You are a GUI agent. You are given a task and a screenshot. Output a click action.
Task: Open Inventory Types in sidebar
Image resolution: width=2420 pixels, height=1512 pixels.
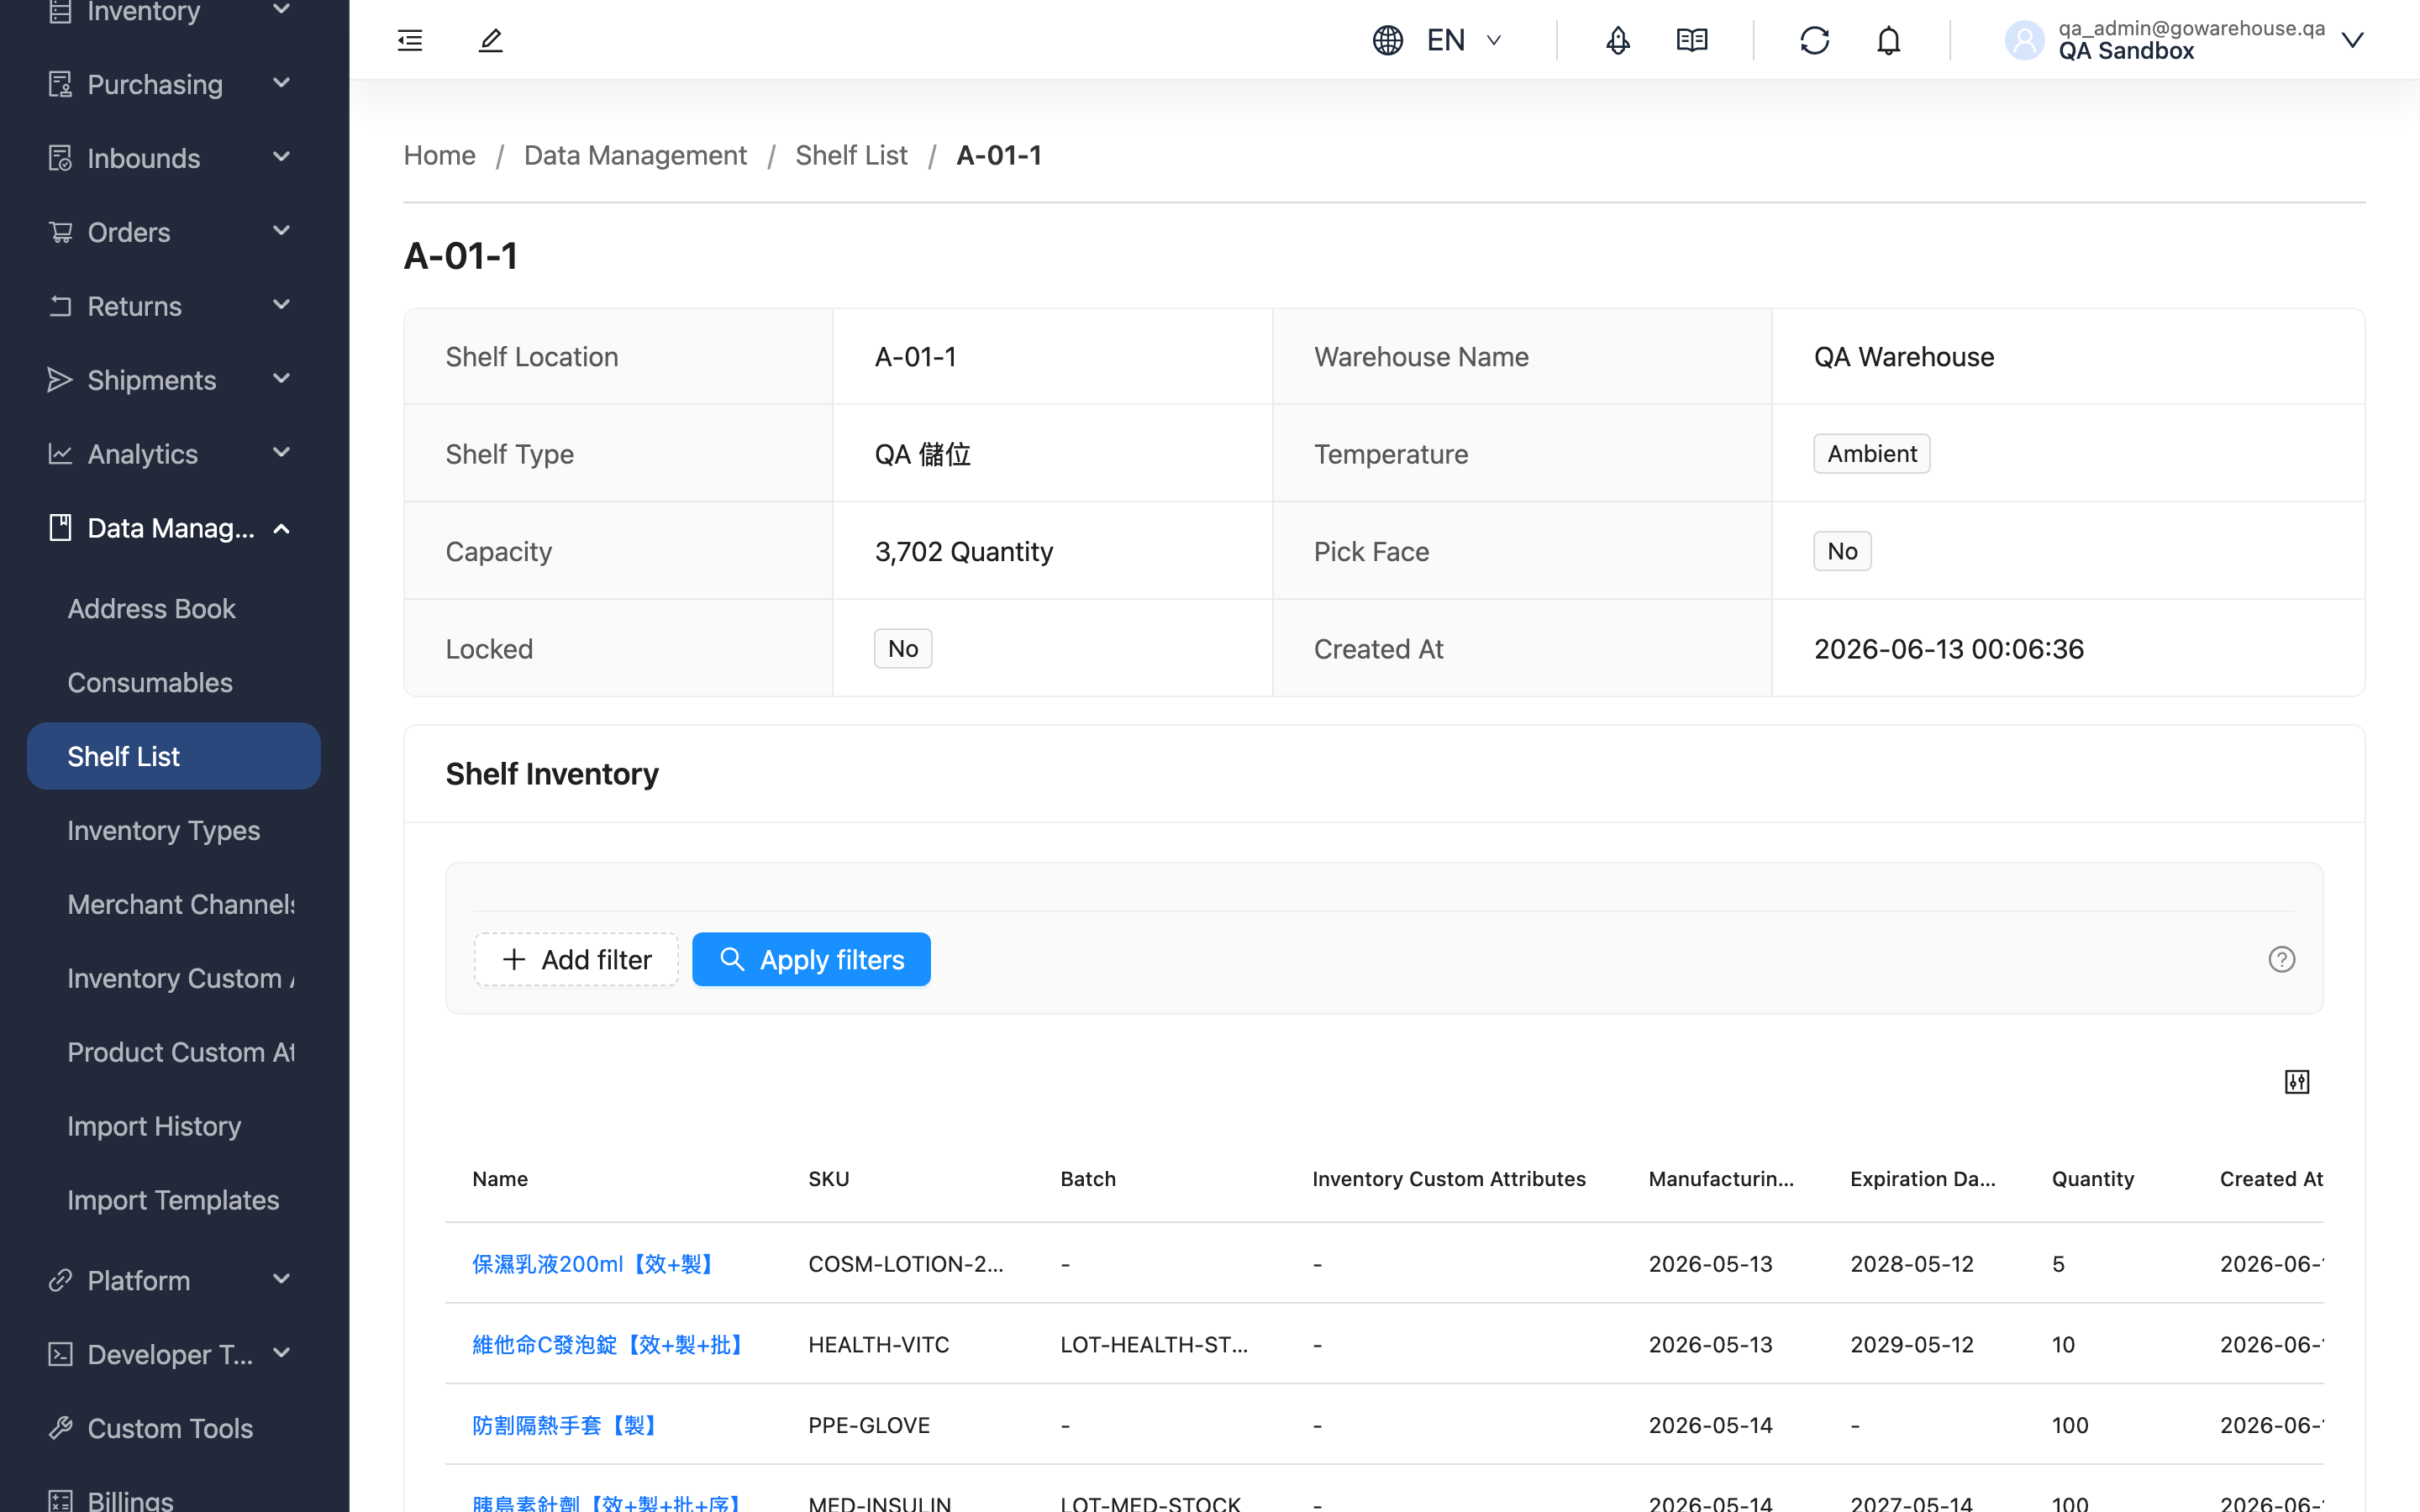[x=164, y=830]
